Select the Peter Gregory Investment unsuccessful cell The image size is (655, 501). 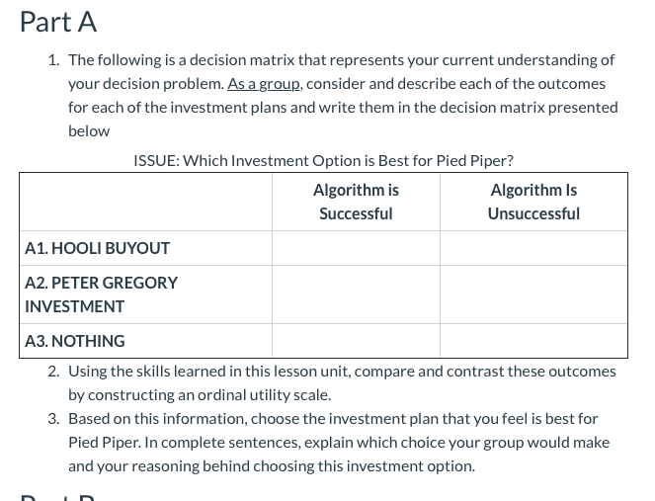(533, 294)
